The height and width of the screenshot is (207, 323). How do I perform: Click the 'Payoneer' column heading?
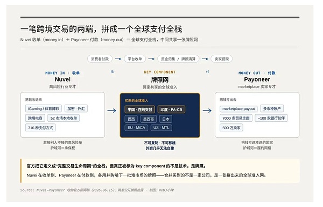(257, 79)
